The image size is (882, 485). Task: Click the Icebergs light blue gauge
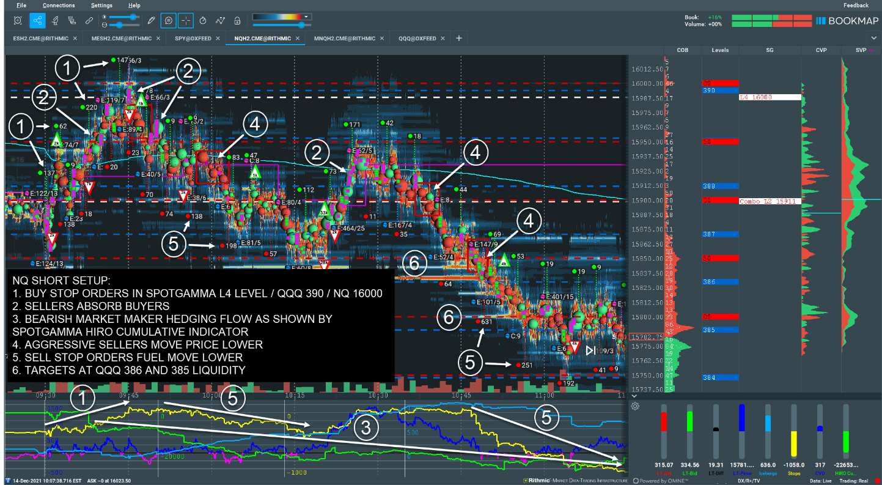click(x=768, y=432)
